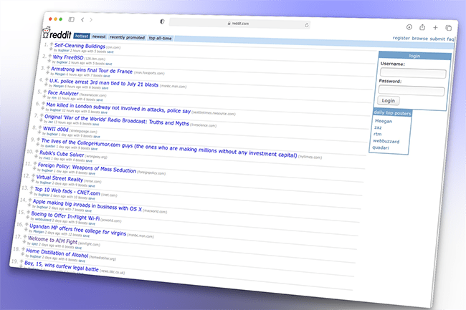Upvote the U.K. police arrest post
The width and height of the screenshot is (466, 310).
point(47,79)
